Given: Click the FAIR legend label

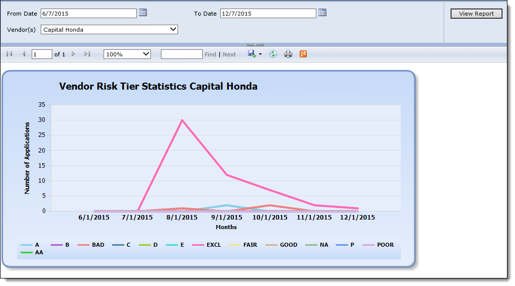Looking at the screenshot, I should [250, 245].
